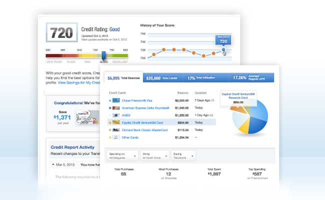Click the blue highlighted point on score history
Viewport: 325px width, 200px height.
(x=223, y=49)
